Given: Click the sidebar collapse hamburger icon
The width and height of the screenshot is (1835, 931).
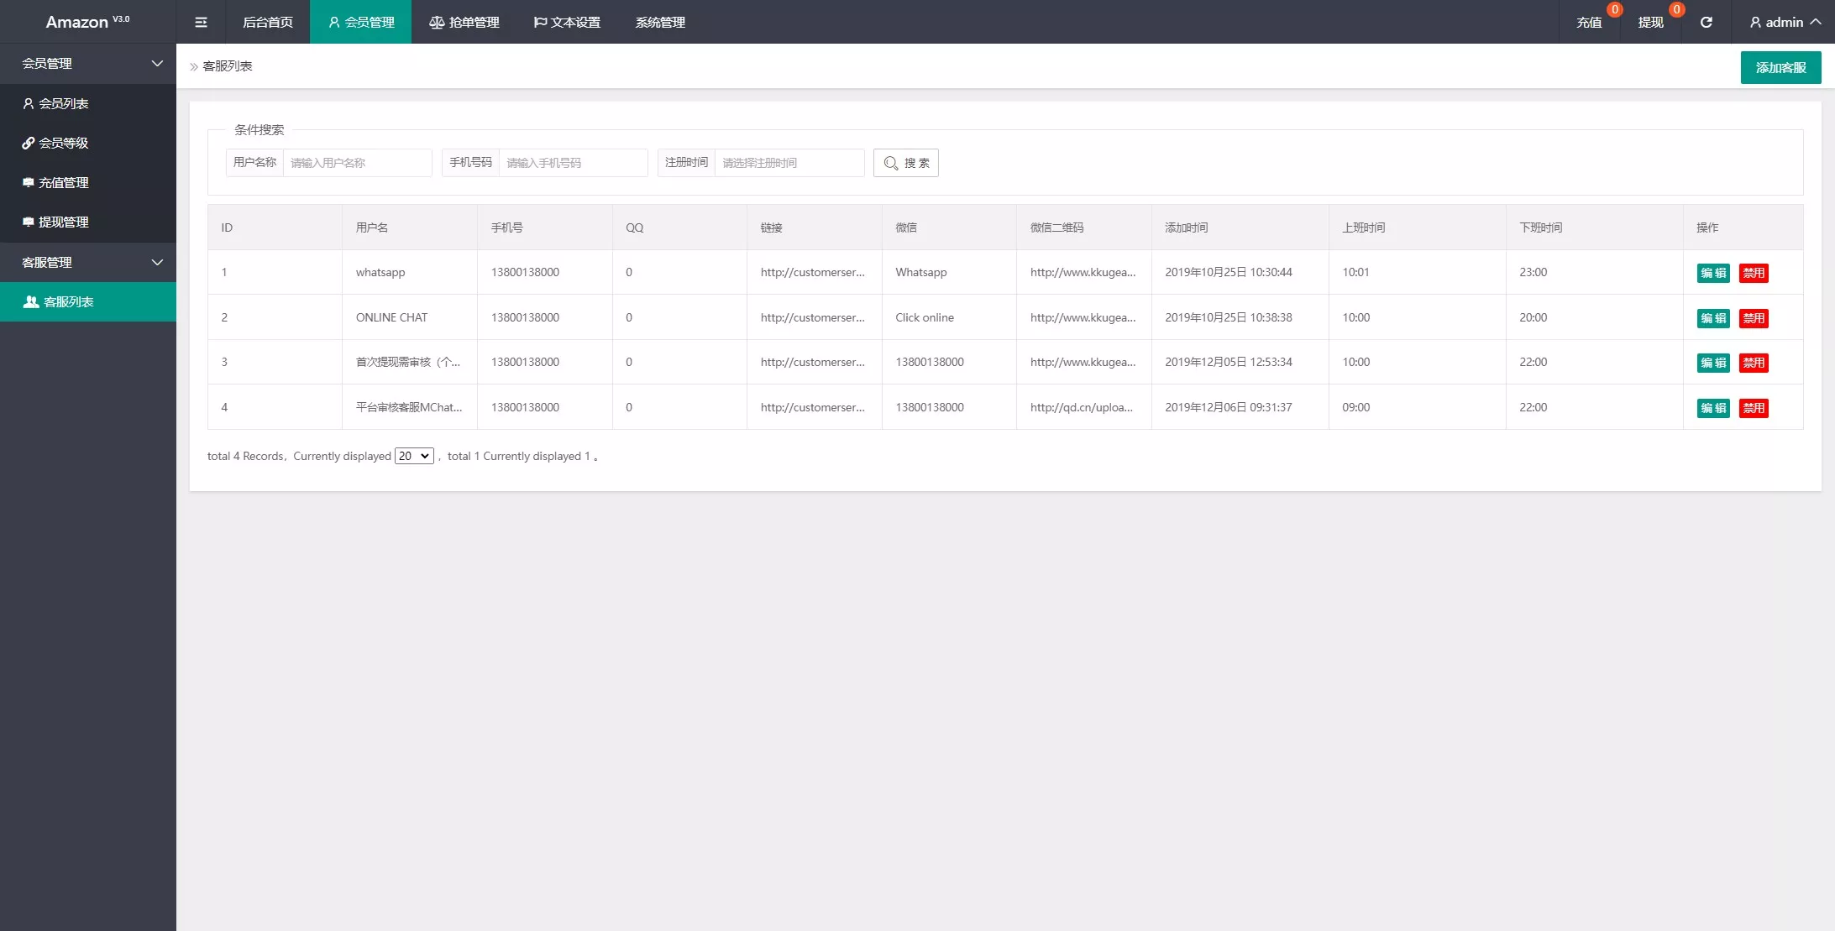Looking at the screenshot, I should click(x=201, y=22).
